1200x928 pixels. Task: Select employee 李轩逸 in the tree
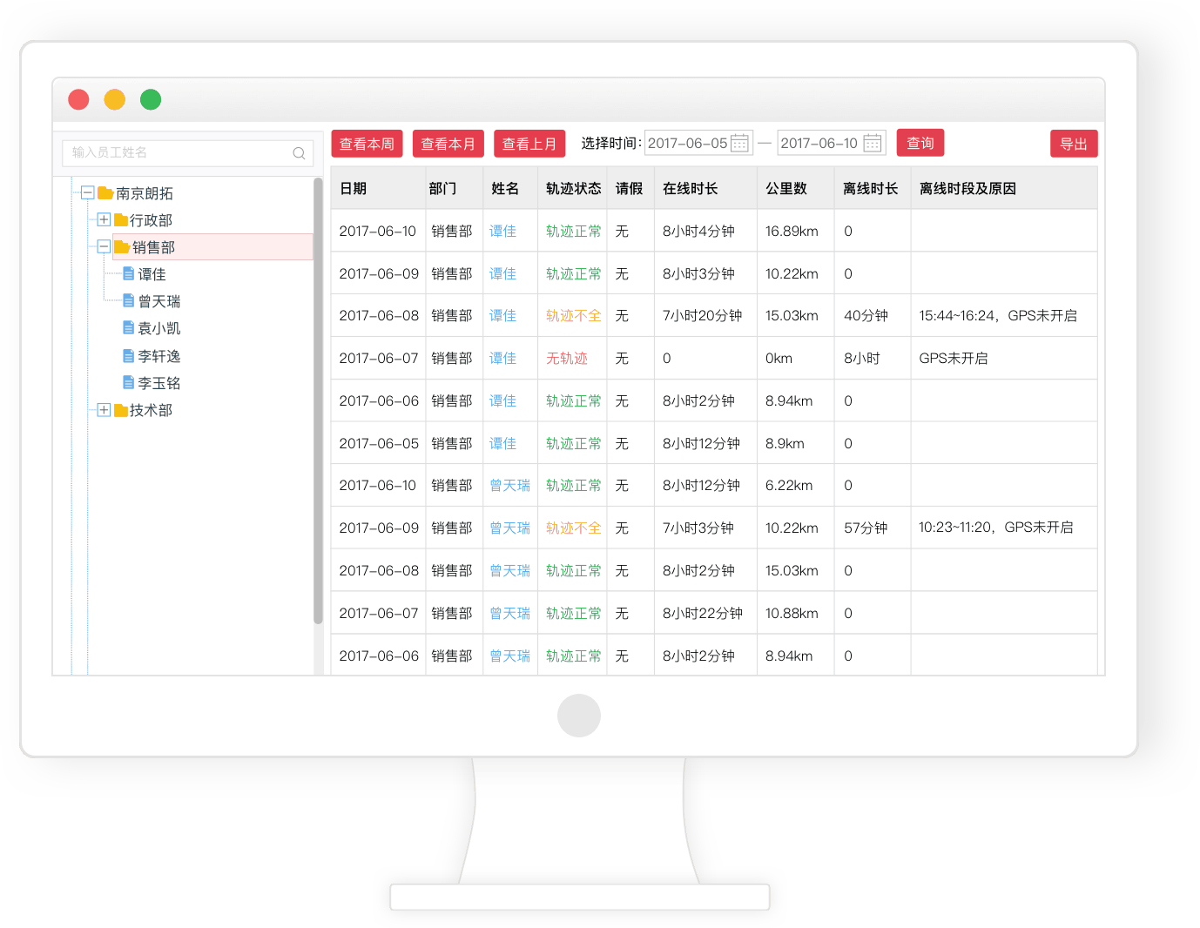tap(159, 356)
